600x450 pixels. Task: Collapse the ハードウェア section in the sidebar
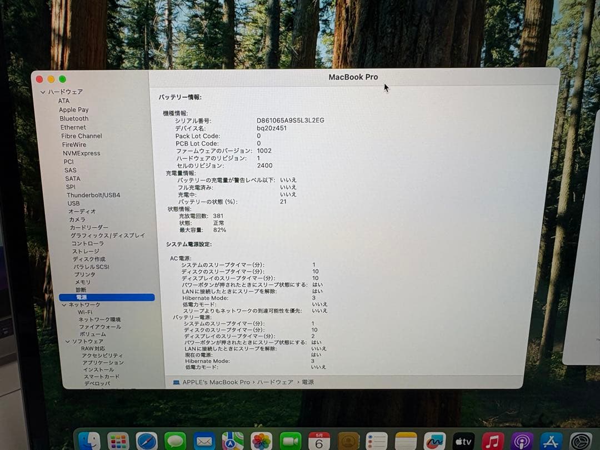(x=44, y=92)
